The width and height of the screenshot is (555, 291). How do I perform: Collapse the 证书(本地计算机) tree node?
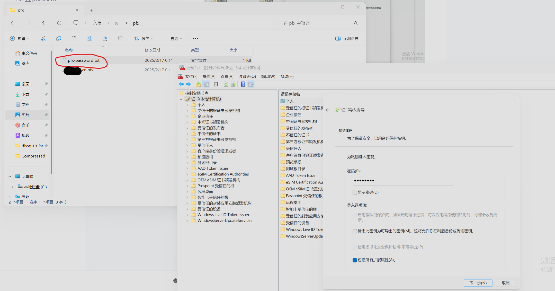[x=181, y=99]
